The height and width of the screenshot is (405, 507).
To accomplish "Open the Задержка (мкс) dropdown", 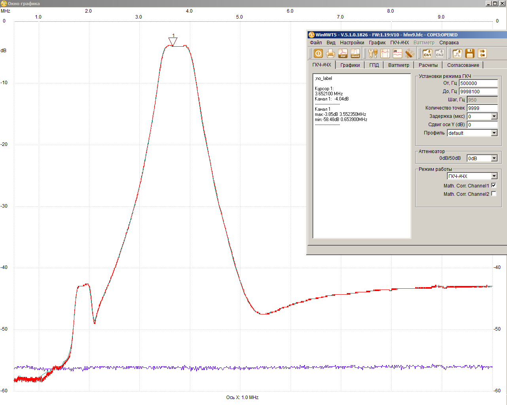I will (494, 116).
